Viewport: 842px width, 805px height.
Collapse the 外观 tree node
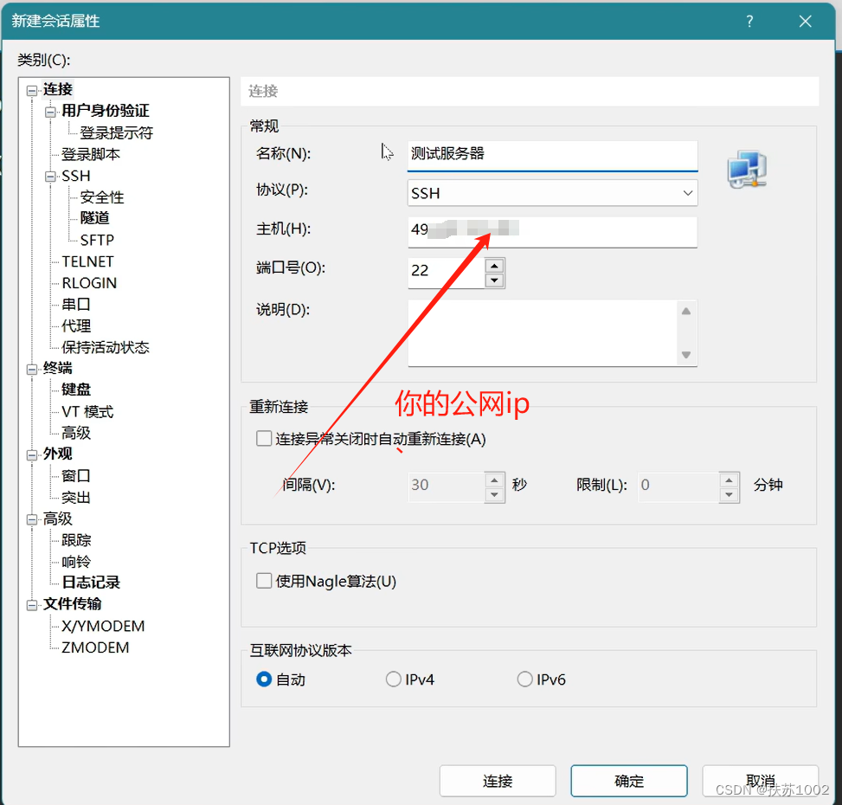pyautogui.click(x=32, y=454)
